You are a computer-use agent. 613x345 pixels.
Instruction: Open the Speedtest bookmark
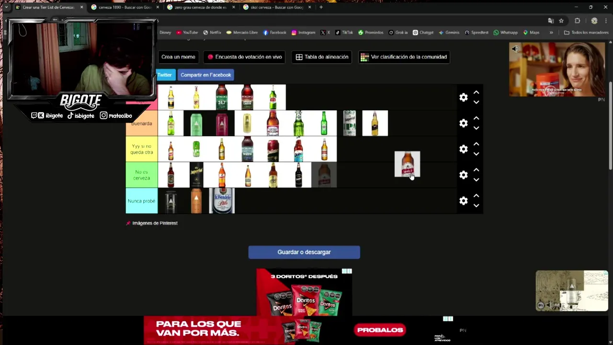[477, 33]
